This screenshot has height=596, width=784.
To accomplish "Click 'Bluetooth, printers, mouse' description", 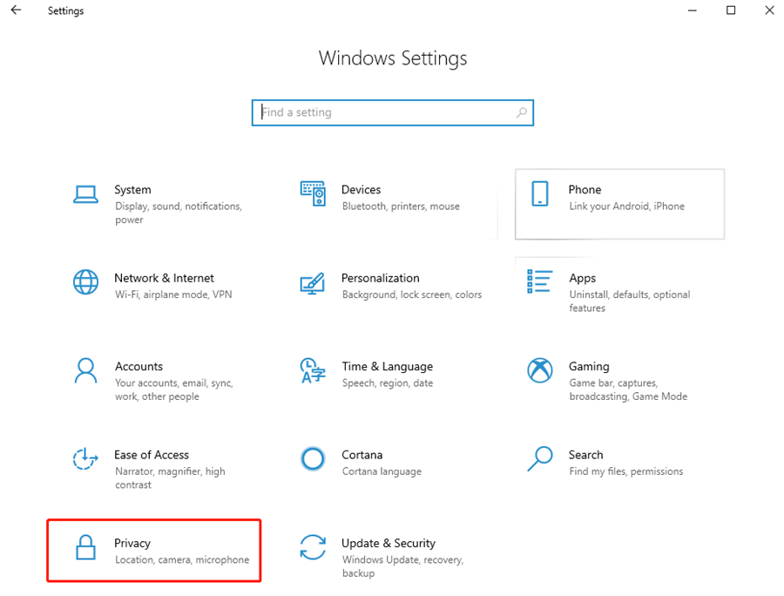I will [401, 207].
